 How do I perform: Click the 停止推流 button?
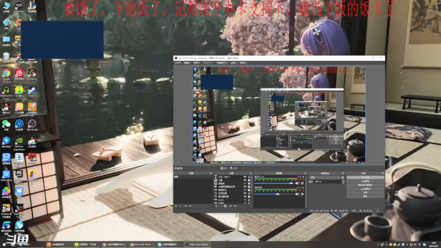click(365, 177)
